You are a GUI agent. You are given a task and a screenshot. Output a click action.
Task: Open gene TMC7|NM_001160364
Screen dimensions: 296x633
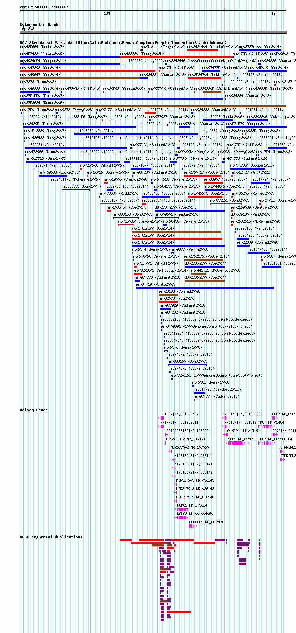tap(267, 443)
